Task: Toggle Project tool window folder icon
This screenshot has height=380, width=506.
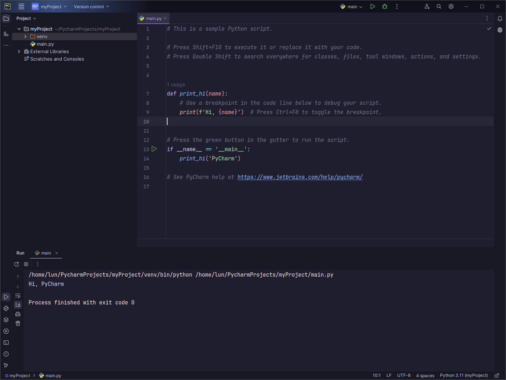Action: (6, 19)
